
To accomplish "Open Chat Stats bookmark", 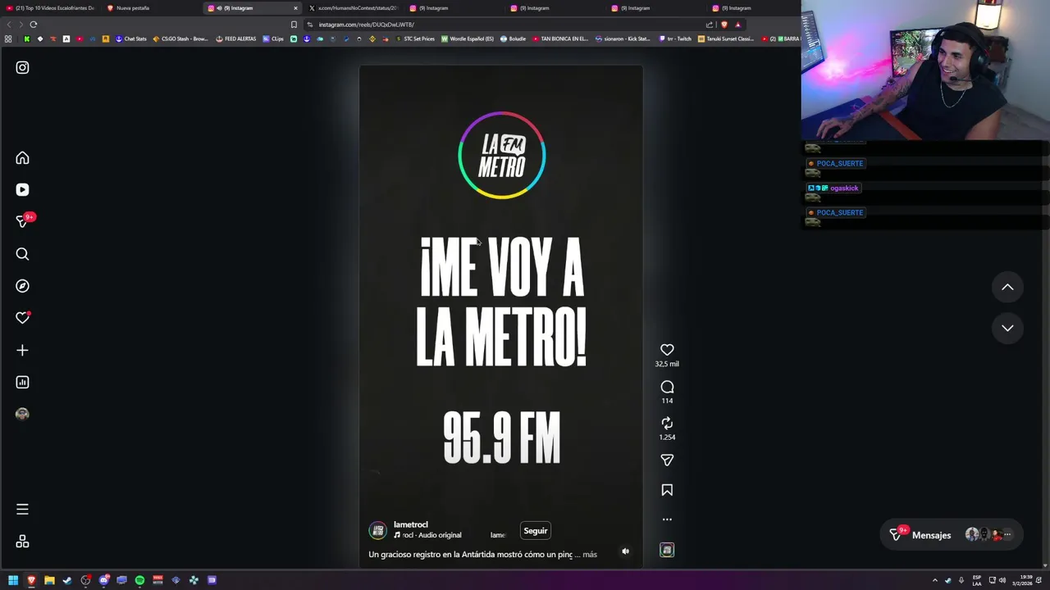I will tap(131, 39).
